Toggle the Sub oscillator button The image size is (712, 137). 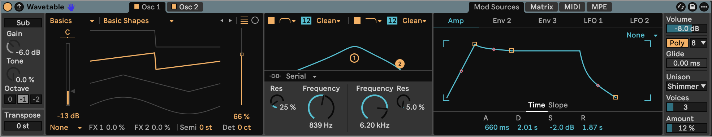23,23
